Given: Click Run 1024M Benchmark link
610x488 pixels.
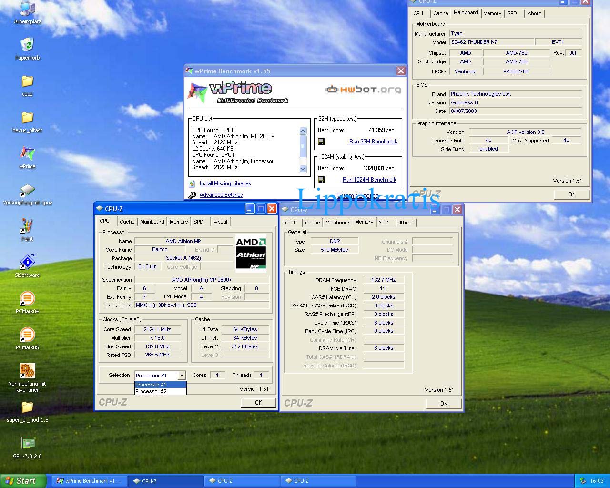Looking at the screenshot, I should tap(369, 180).
